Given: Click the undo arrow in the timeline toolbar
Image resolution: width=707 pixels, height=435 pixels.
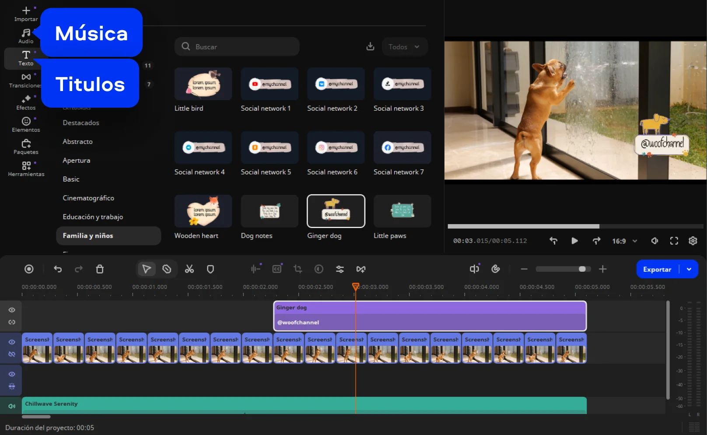Looking at the screenshot, I should pos(58,269).
